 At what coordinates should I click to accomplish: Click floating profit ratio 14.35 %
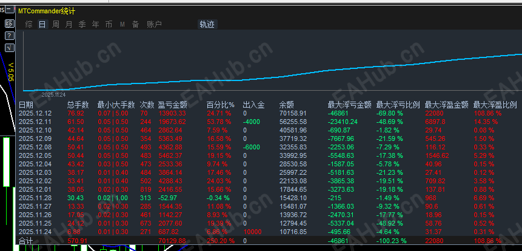(486, 122)
